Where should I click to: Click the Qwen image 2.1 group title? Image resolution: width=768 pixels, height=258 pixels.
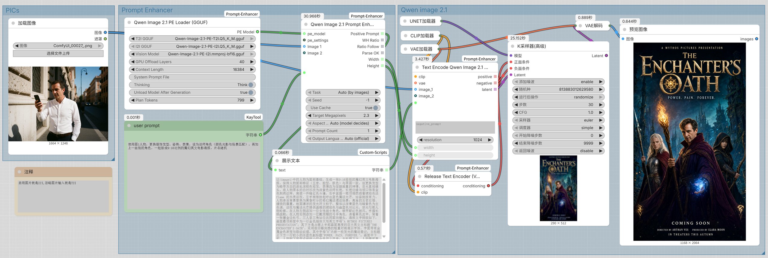tap(424, 10)
